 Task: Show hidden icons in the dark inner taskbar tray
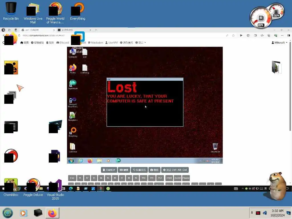[242, 189]
